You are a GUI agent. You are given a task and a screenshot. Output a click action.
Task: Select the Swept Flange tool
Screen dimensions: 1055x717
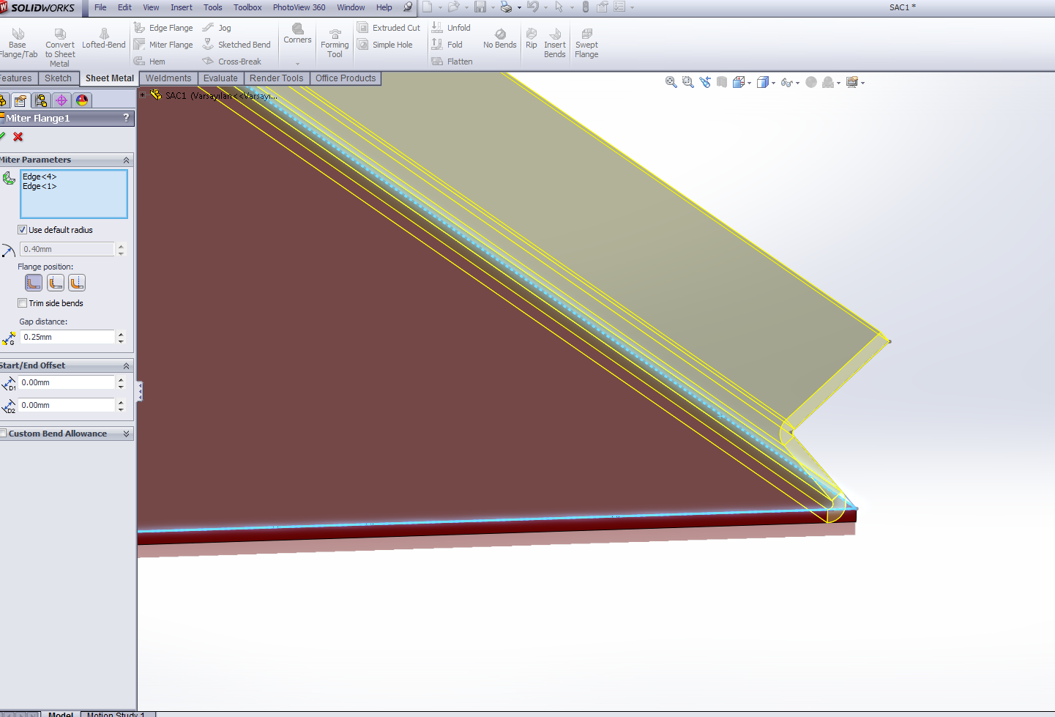pos(586,44)
